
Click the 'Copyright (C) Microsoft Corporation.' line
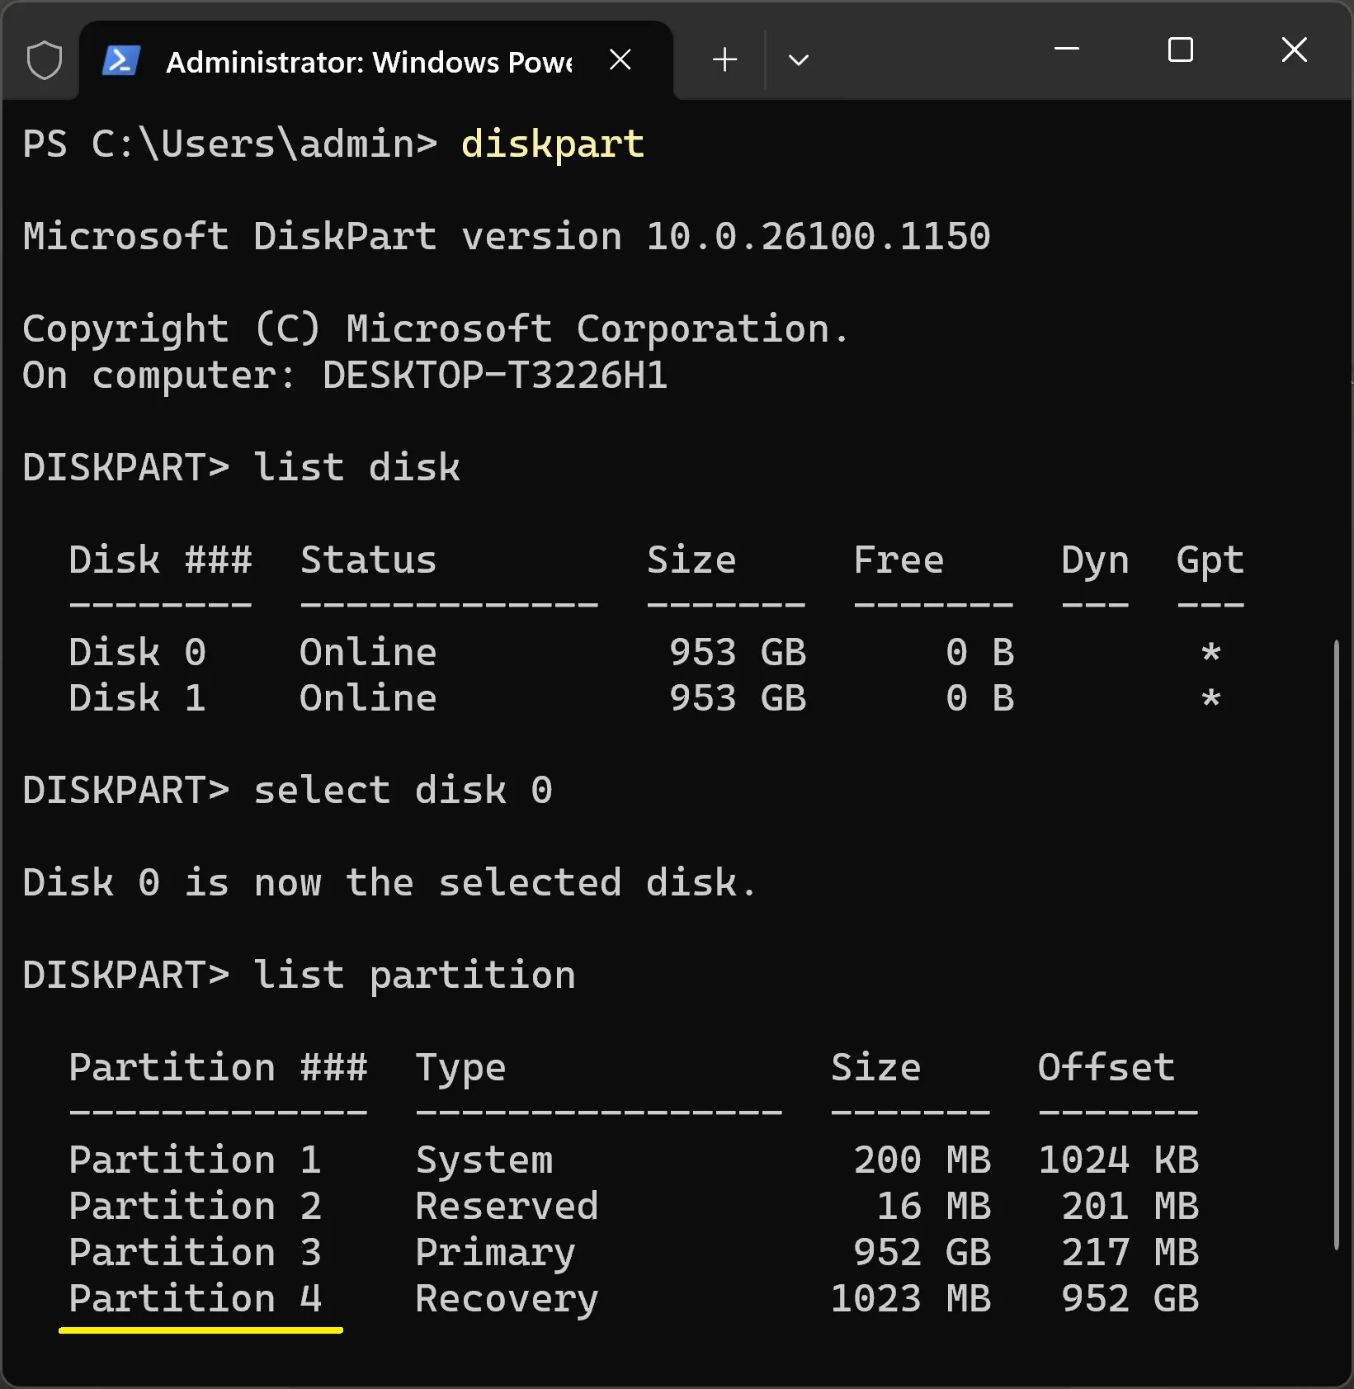(436, 328)
